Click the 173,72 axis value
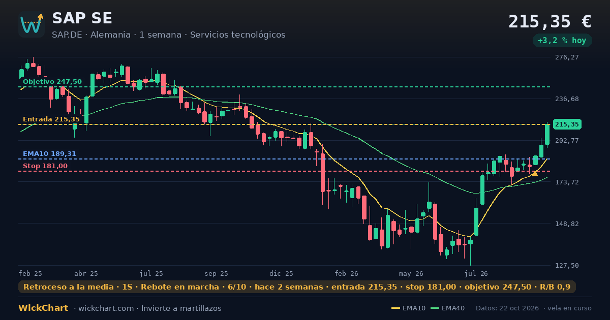Image resolution: width=610 pixels, height=320 pixels. coord(567,182)
